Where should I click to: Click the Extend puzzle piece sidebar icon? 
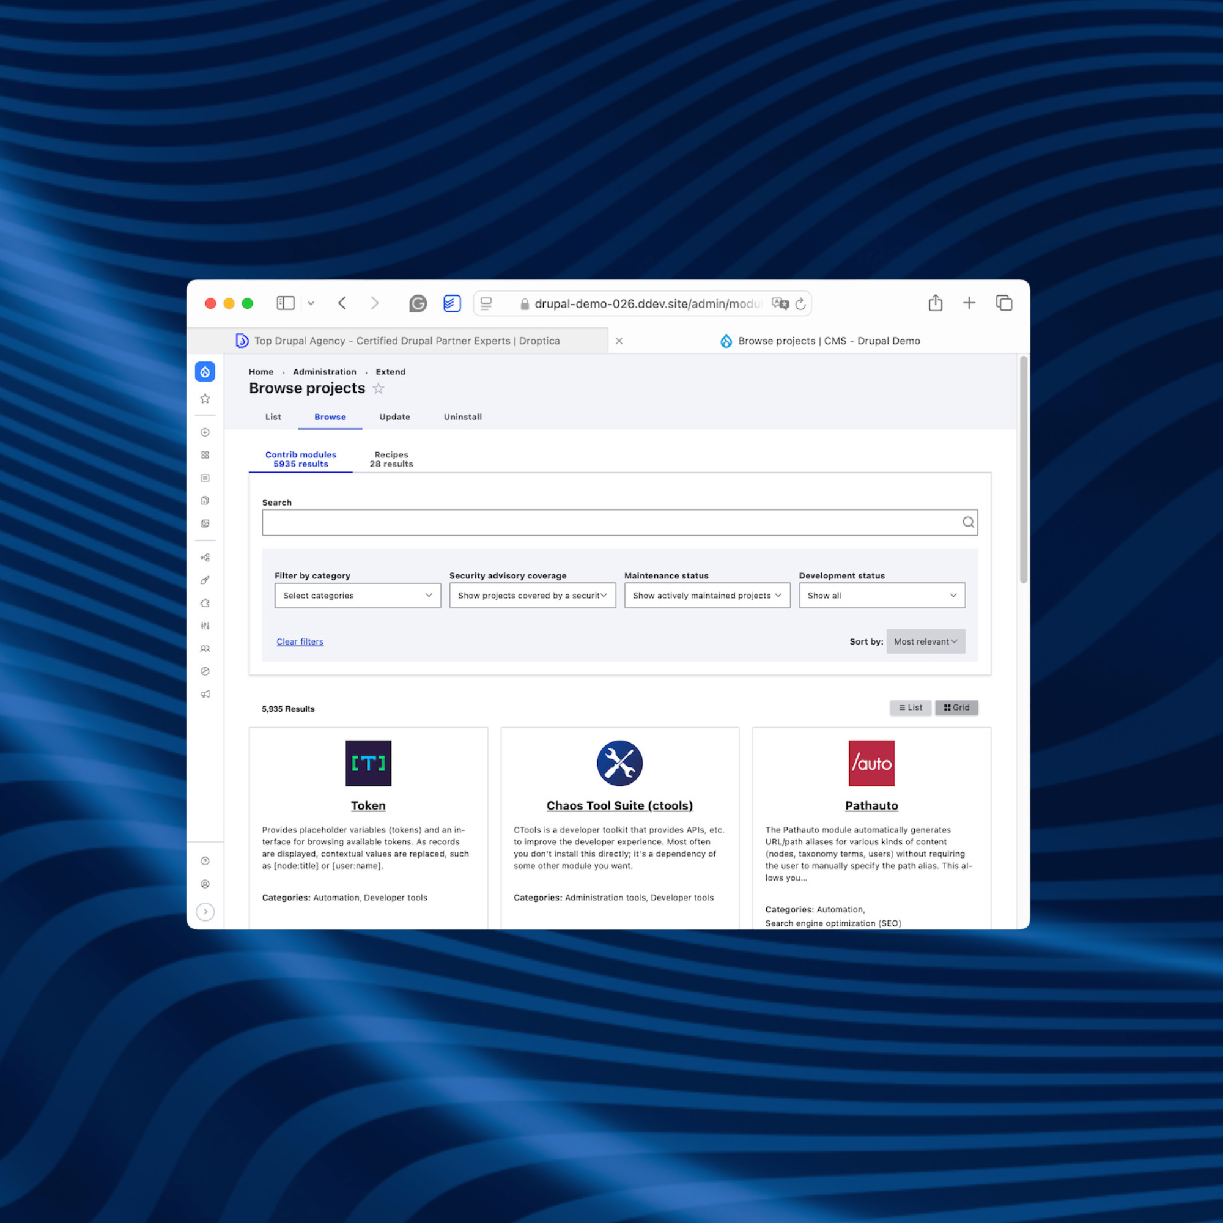[205, 604]
